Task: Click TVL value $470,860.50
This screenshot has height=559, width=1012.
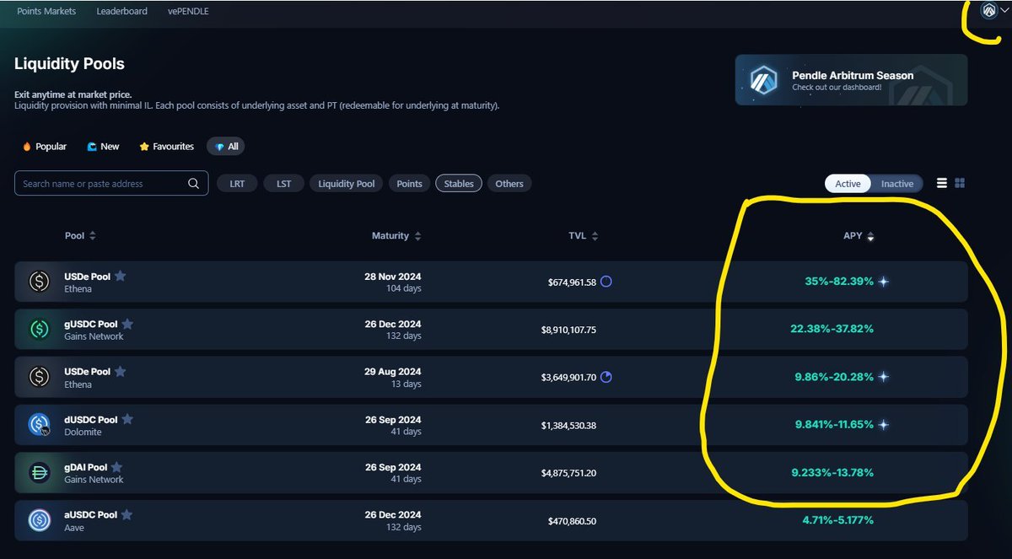Action: pyautogui.click(x=572, y=521)
